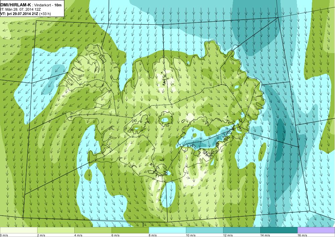This screenshot has width=335, height=237.
Task: Click the 'Vindarkort - 10m' label
Action: tap(48, 5)
